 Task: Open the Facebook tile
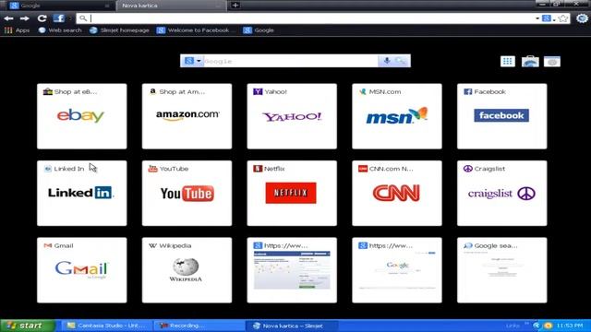click(x=502, y=116)
